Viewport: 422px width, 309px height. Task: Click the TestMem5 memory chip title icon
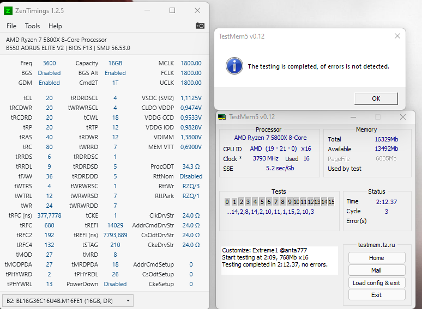point(222,117)
